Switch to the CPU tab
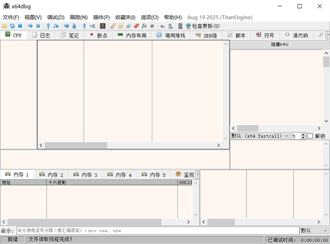 [14, 35]
